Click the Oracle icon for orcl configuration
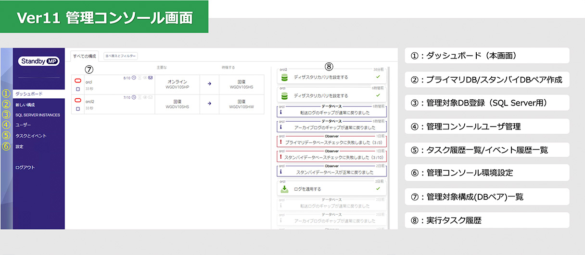 click(77, 80)
